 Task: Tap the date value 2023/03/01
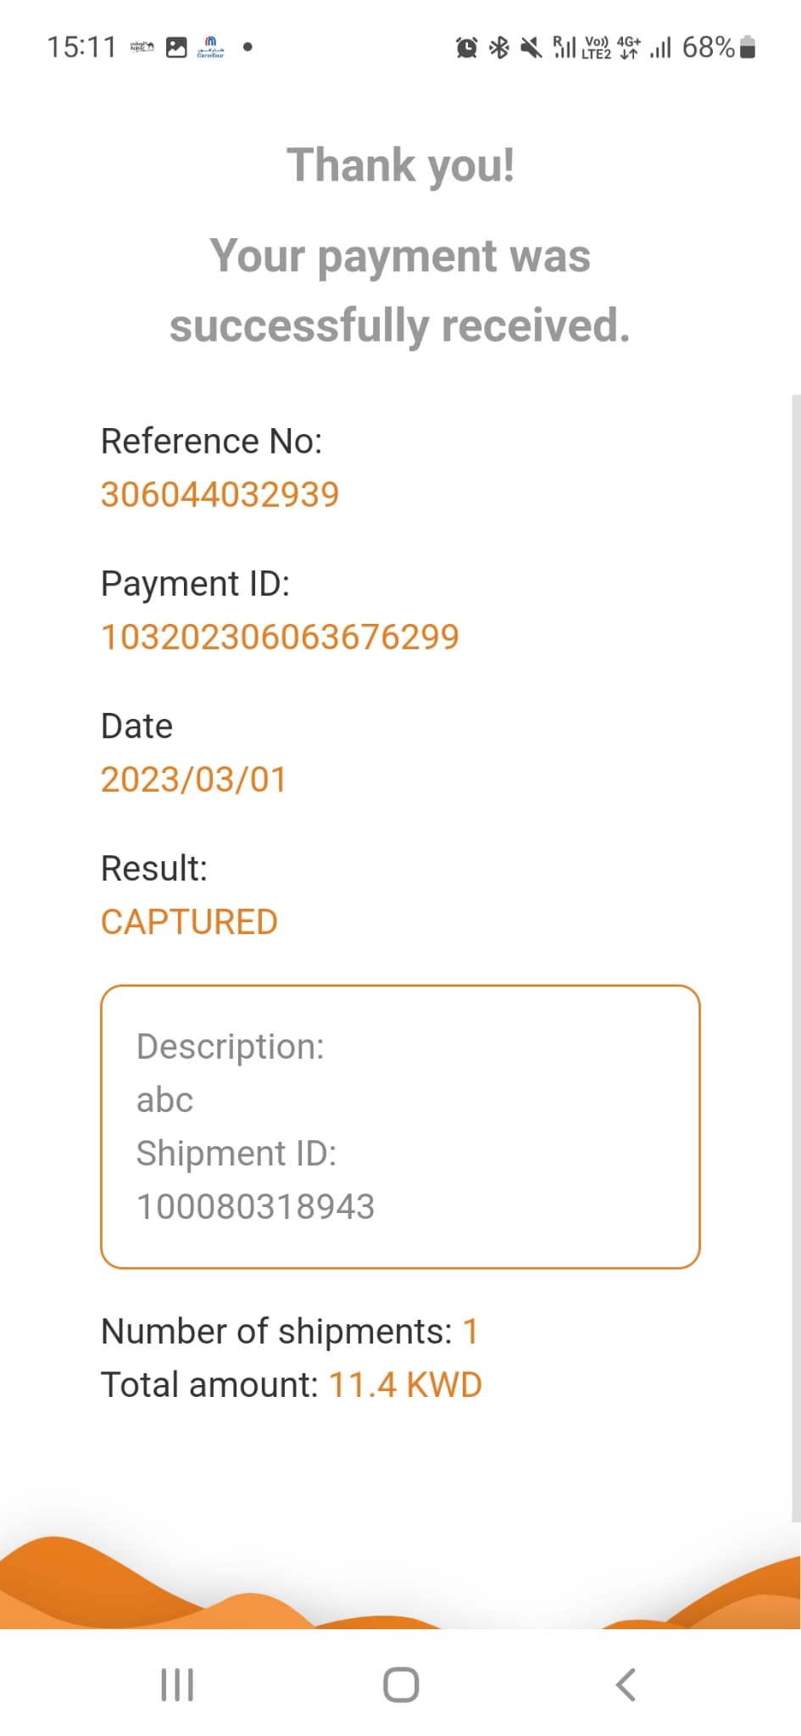pos(194,779)
